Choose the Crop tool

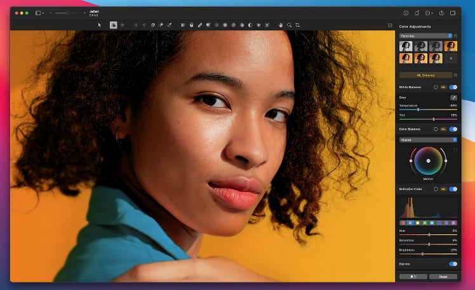(297, 25)
